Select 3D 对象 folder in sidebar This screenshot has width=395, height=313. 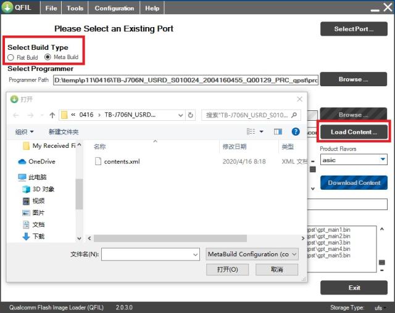tap(38, 189)
